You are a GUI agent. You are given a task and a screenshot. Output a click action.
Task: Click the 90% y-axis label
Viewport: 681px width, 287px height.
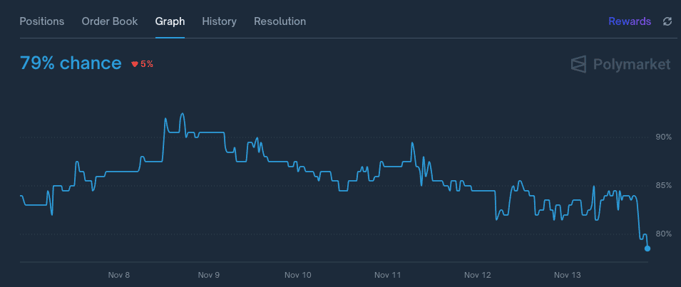(663, 137)
